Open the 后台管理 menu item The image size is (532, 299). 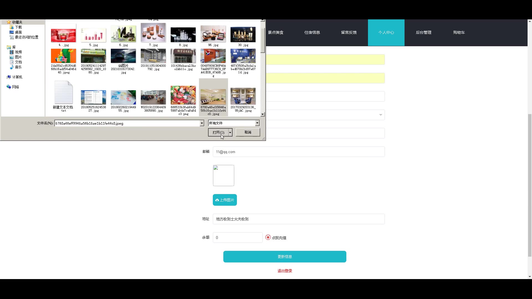(x=423, y=32)
